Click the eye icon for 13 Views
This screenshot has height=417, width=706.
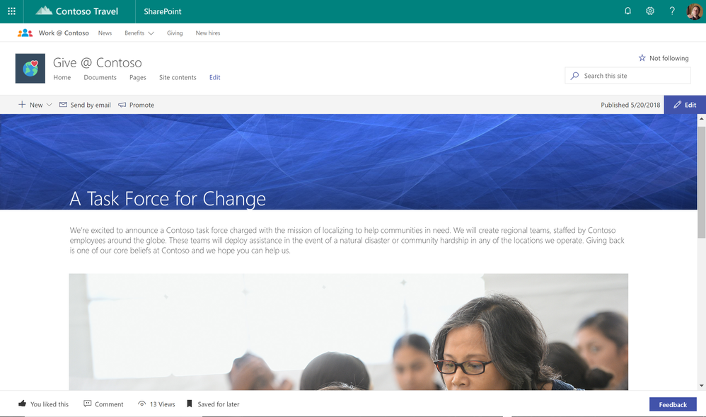tap(141, 404)
